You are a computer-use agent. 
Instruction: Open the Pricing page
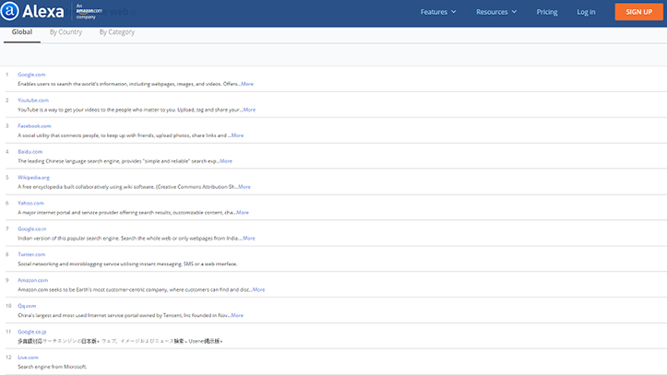(x=547, y=12)
